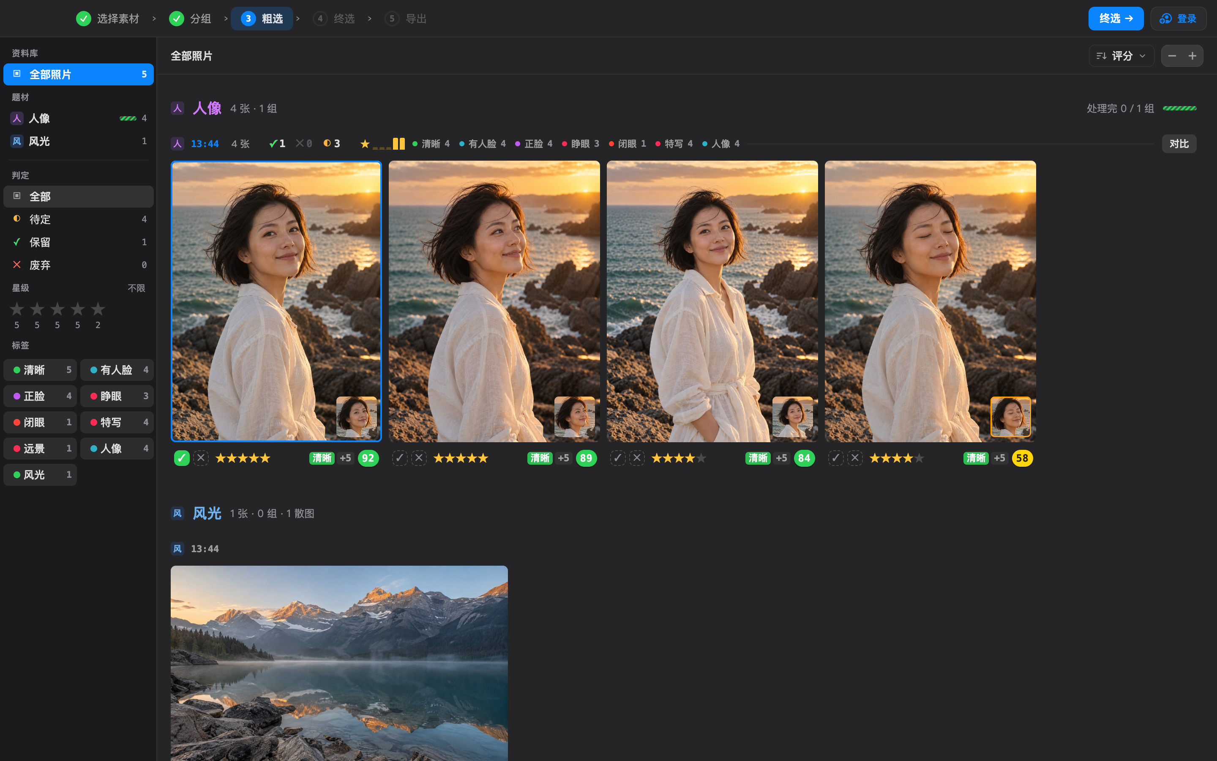Viewport: 1217px width, 761px height.
Task: Click the 清晰 badge on photo scored 92
Action: (322, 458)
